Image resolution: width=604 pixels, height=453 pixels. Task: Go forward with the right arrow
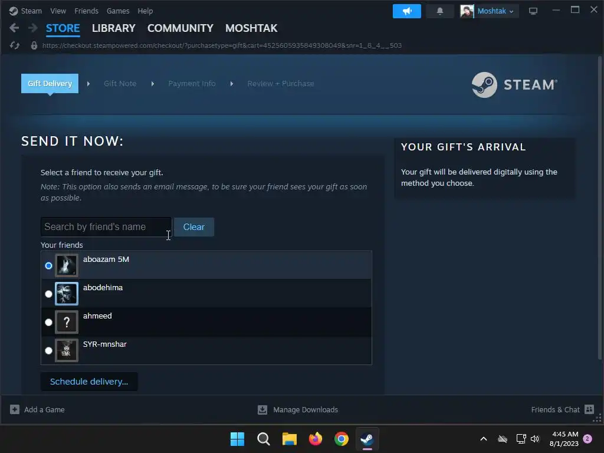coord(33,28)
